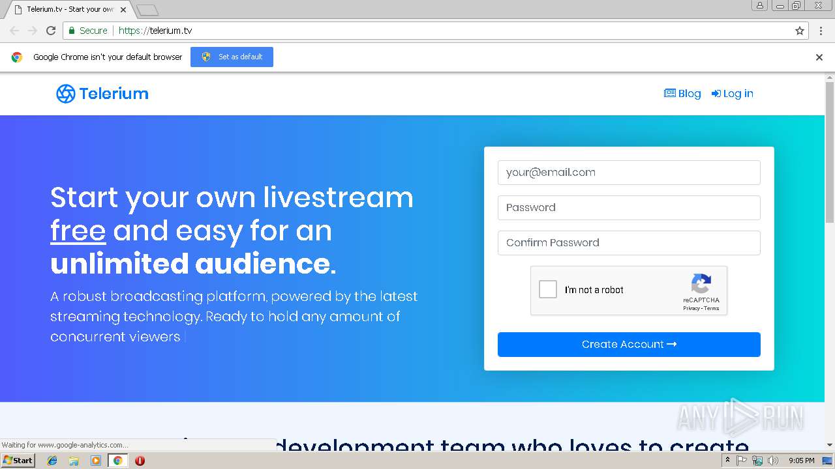Open reCAPTCHA Terms link
Image resolution: width=835 pixels, height=469 pixels.
(x=712, y=309)
